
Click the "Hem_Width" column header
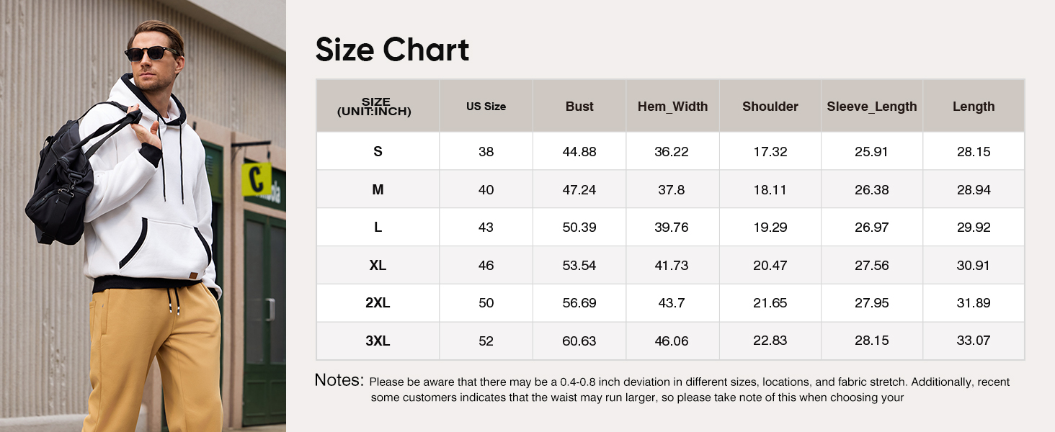tap(672, 107)
